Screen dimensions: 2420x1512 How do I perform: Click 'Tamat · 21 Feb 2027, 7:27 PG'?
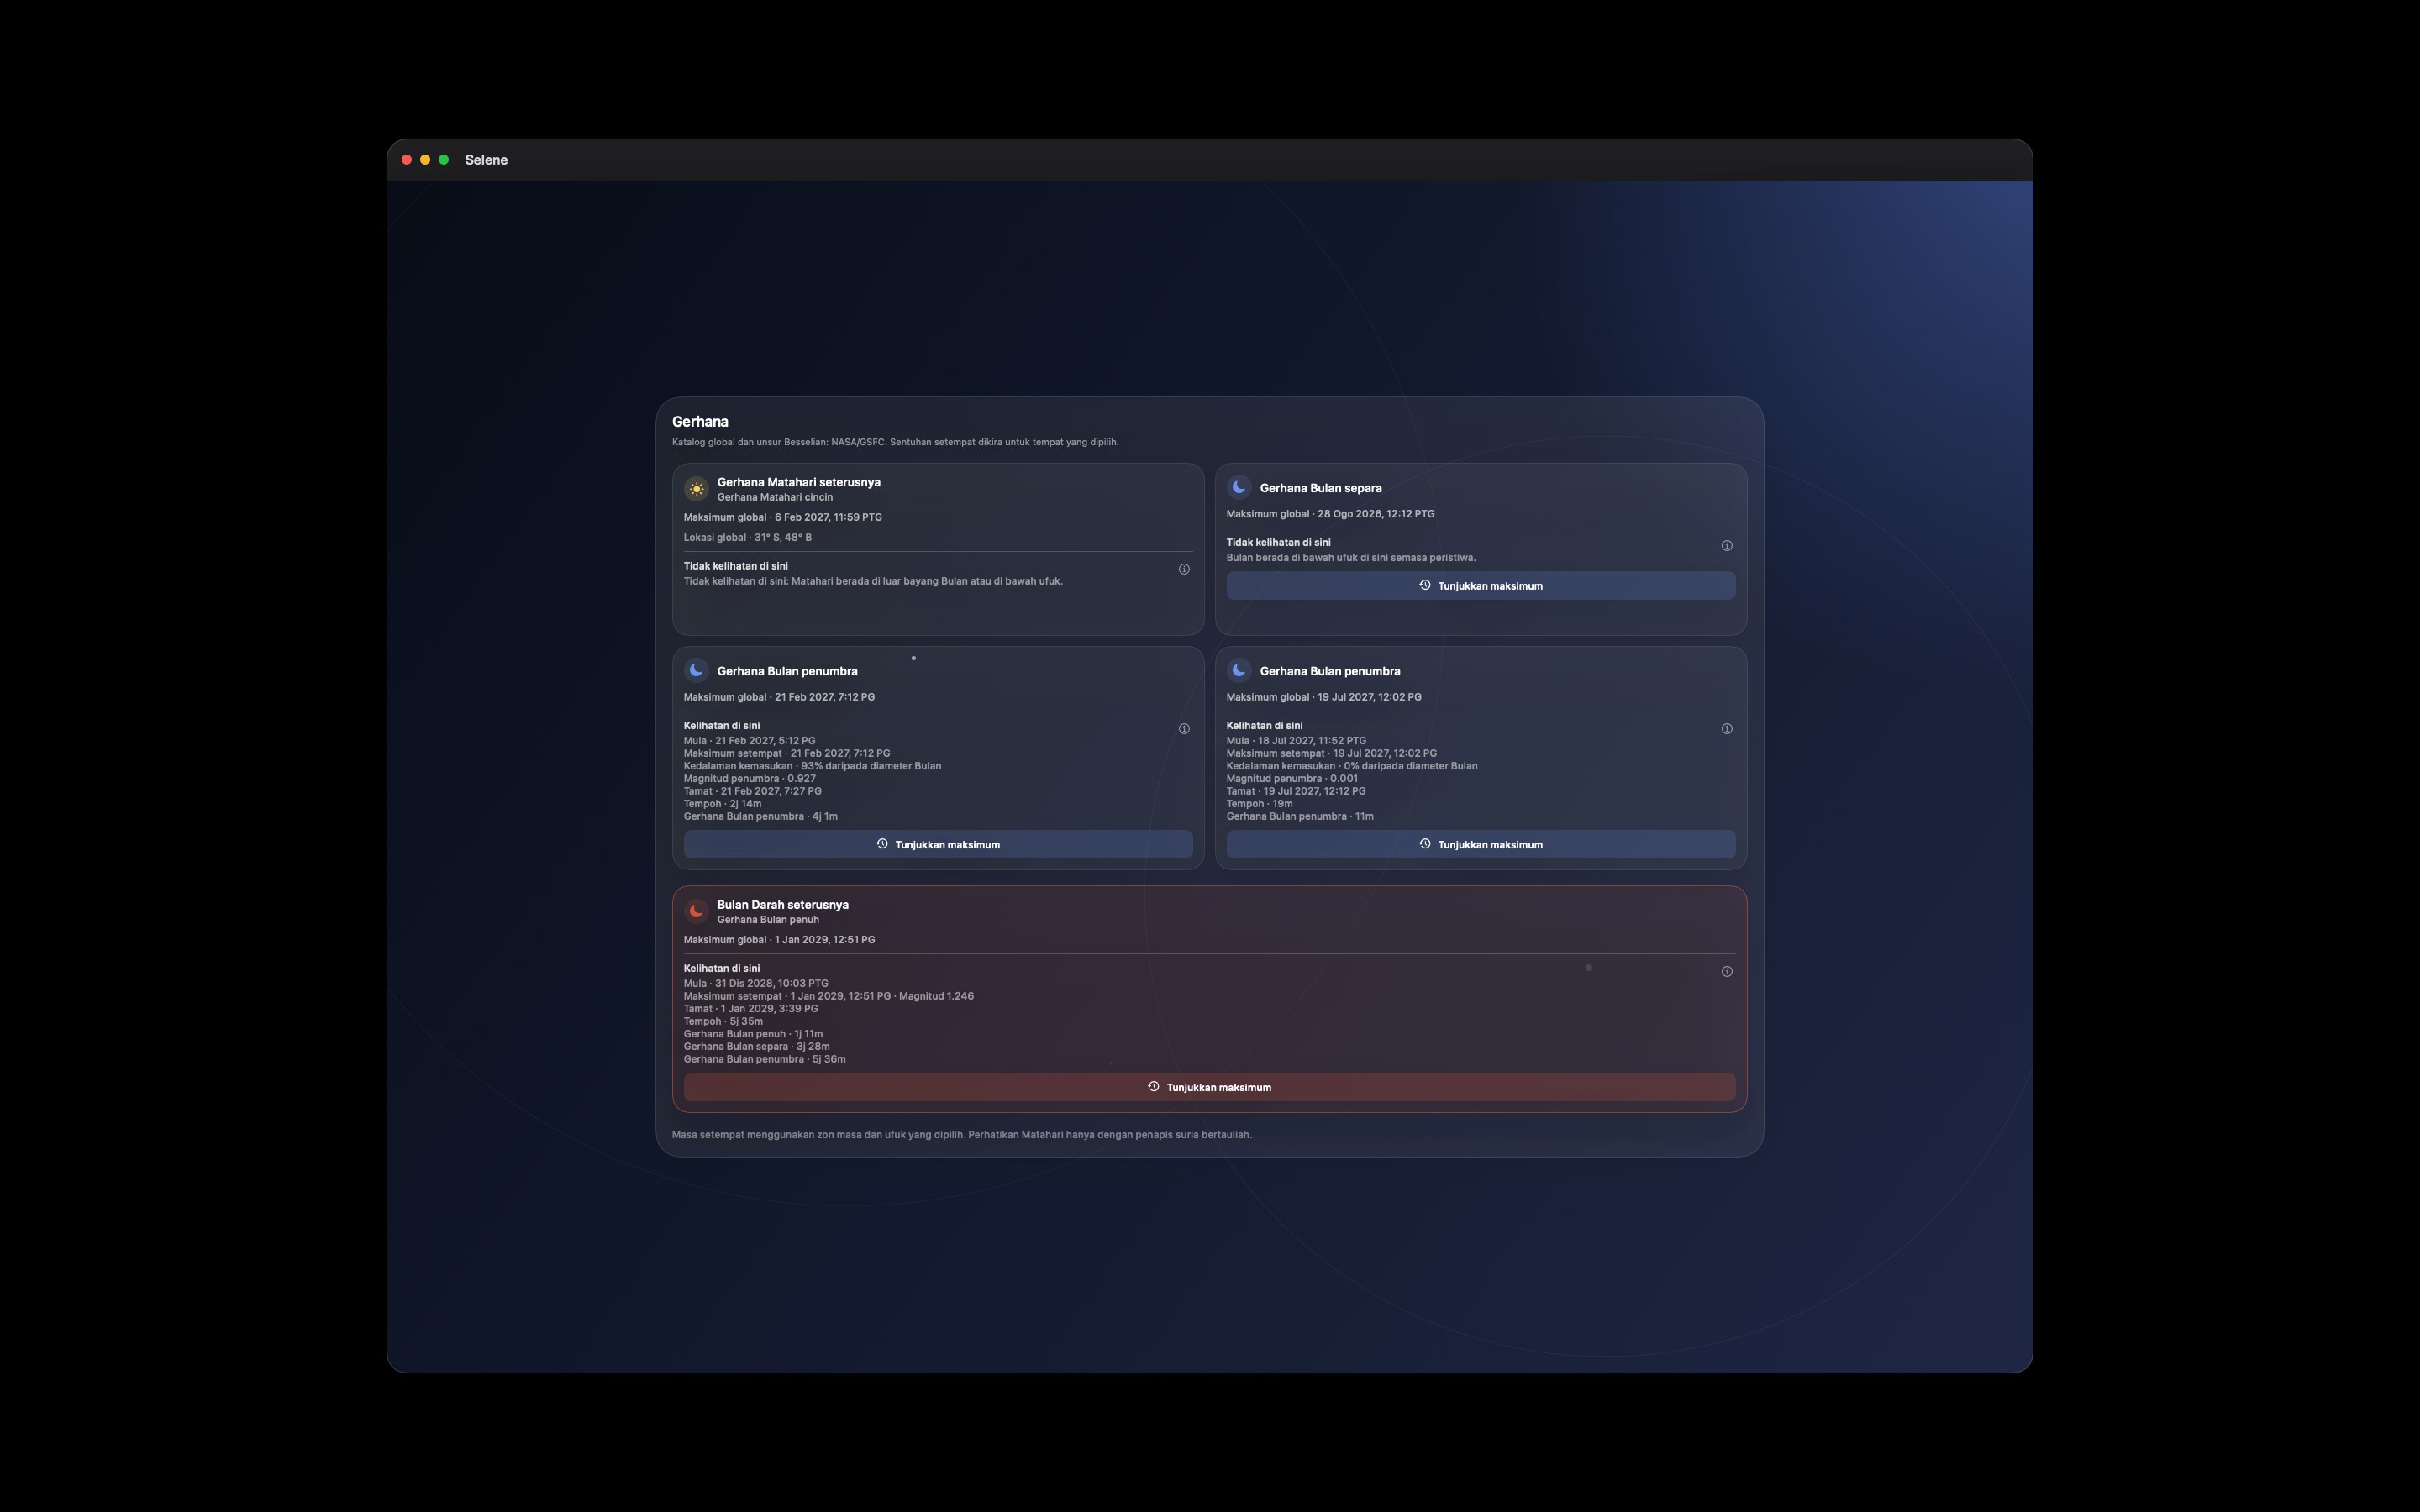pyautogui.click(x=753, y=791)
